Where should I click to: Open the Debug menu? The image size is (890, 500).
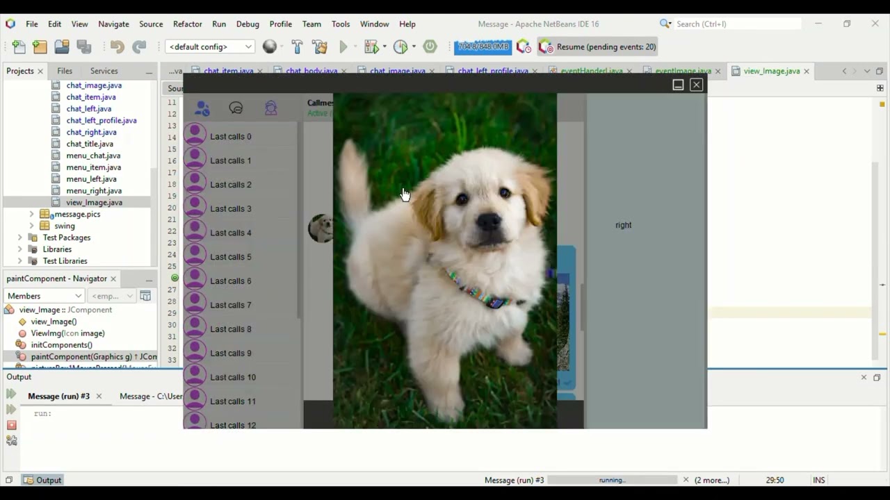pos(248,24)
